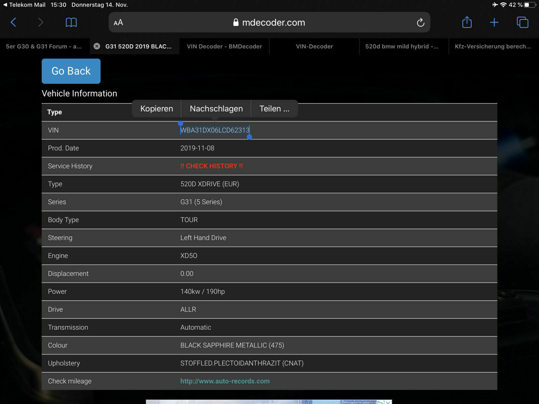Image resolution: width=539 pixels, height=404 pixels.
Task: Open the share sheet icon
Action: coord(467,22)
